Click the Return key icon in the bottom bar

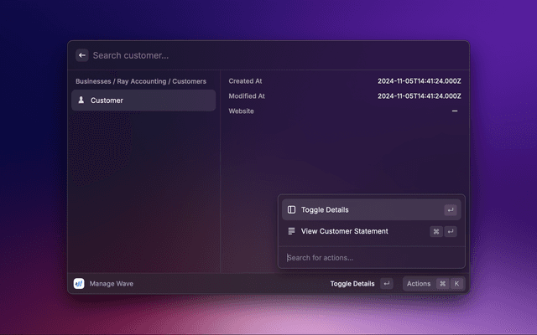pyautogui.click(x=387, y=284)
